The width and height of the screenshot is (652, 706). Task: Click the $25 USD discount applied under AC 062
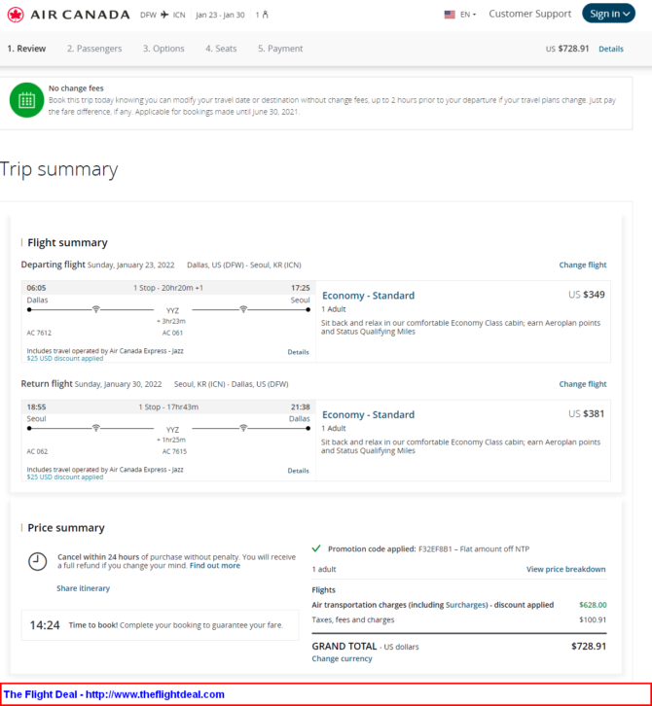click(65, 477)
